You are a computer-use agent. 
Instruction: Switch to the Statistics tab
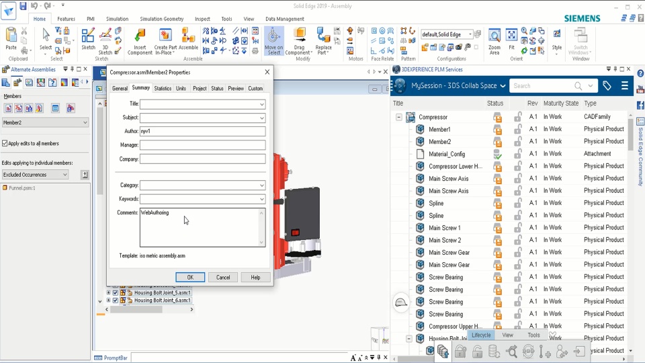click(163, 89)
